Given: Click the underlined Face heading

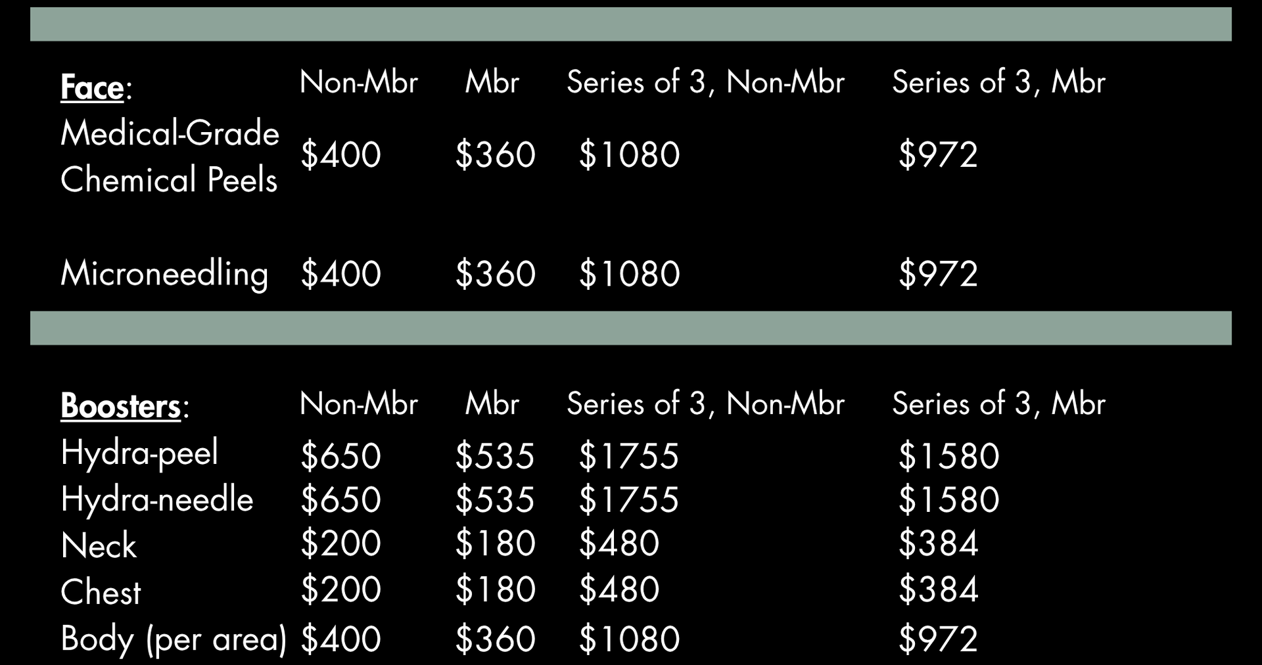Looking at the screenshot, I should (92, 88).
